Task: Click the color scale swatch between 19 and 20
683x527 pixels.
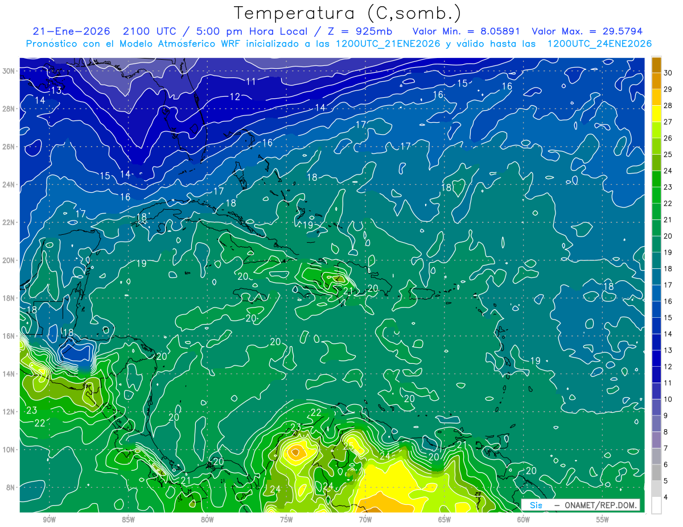Action: pyautogui.click(x=656, y=244)
